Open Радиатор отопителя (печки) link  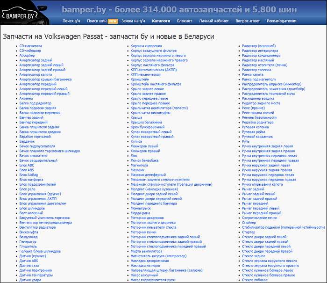(x=264, y=65)
